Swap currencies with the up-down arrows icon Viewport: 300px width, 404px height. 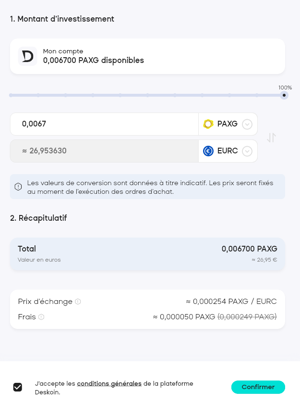click(x=272, y=138)
